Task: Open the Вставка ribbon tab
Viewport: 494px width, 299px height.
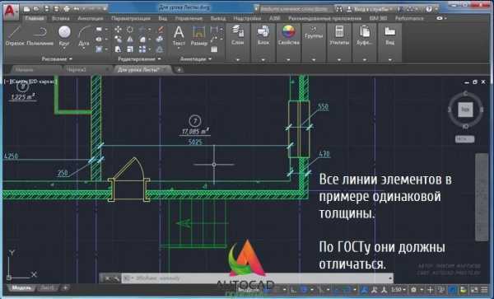Action: pos(60,19)
